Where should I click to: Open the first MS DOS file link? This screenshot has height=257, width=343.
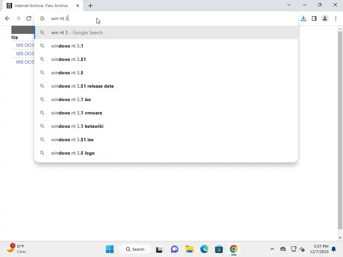[25, 45]
